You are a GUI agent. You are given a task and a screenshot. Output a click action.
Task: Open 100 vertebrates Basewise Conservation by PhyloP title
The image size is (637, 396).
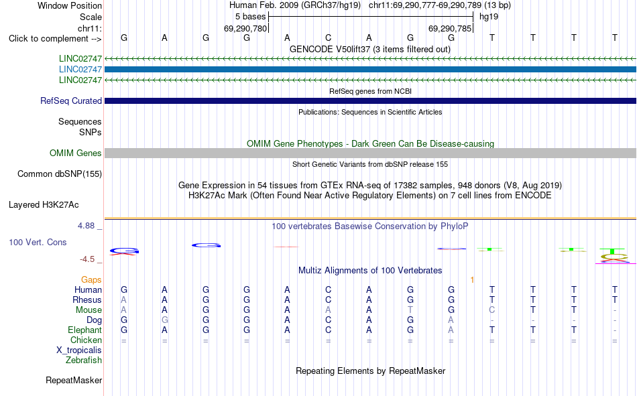pos(369,226)
